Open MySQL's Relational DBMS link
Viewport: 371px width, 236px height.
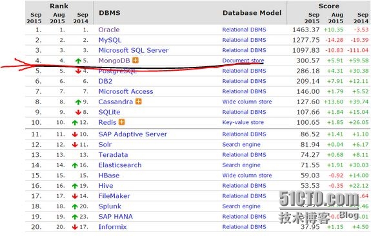(x=244, y=40)
